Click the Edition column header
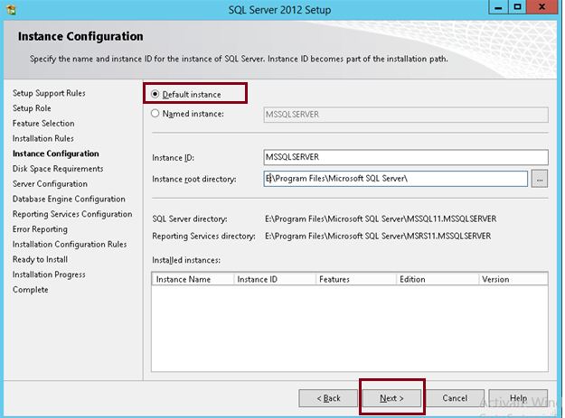 438,280
